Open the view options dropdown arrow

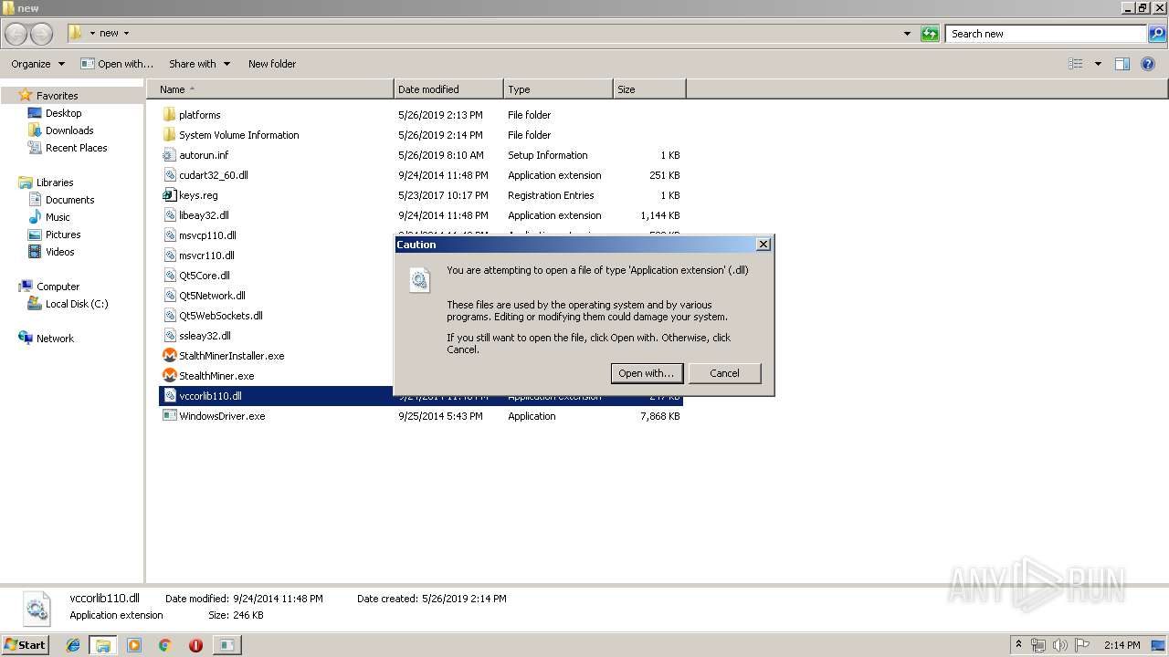point(1098,64)
